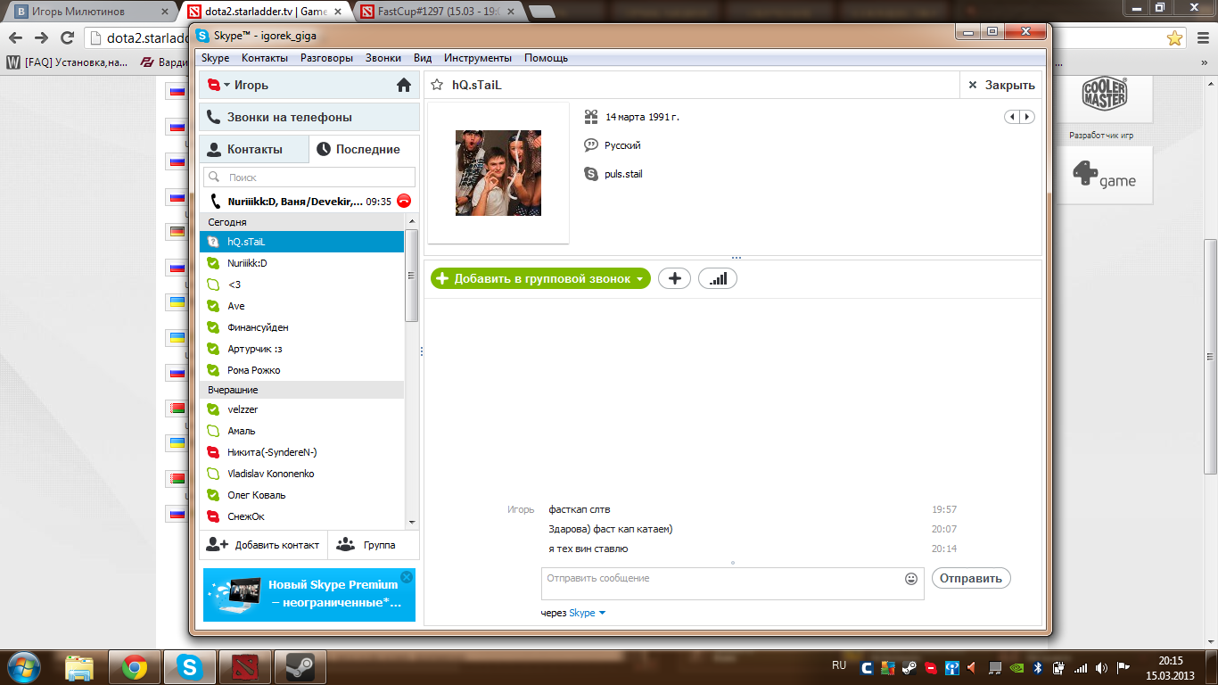Viewport: 1218px width, 685px height.
Task: Open the emoticon picker in message box
Action: click(911, 578)
